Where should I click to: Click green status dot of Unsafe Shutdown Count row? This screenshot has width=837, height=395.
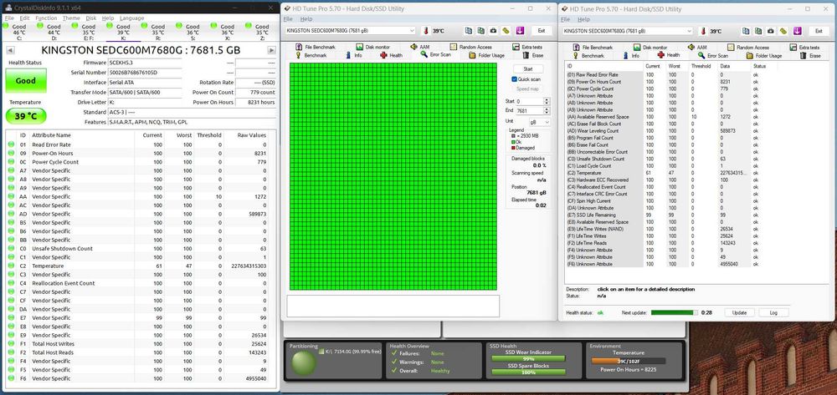(11, 249)
